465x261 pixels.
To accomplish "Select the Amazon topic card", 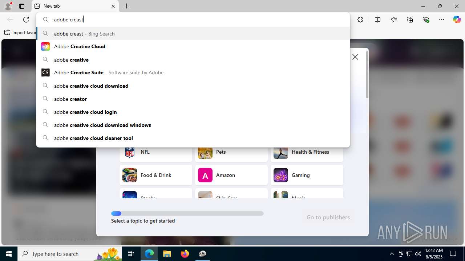I will click(x=231, y=175).
